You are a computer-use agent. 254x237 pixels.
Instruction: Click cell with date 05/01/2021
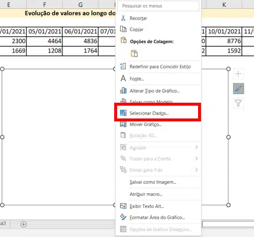pos(44,32)
